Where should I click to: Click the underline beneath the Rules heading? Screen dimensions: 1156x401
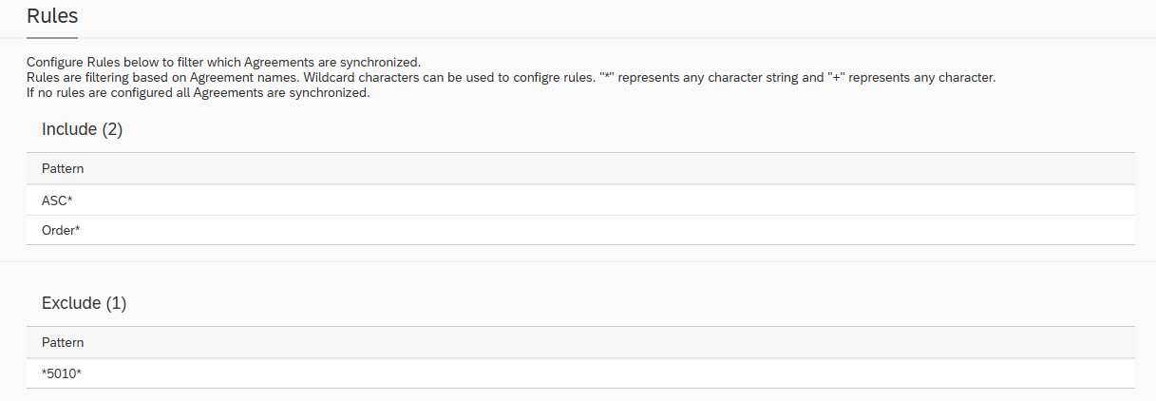point(52,38)
